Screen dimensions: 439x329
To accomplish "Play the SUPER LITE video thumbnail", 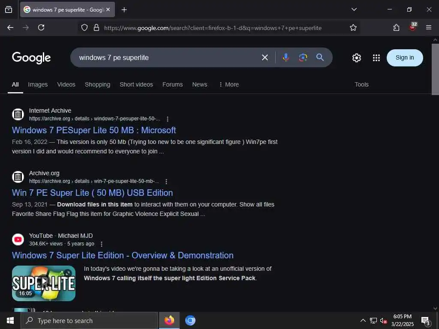I will click(44, 284).
